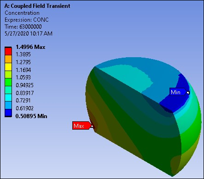Click the 0.50895 Min legend value

[x=31, y=116]
